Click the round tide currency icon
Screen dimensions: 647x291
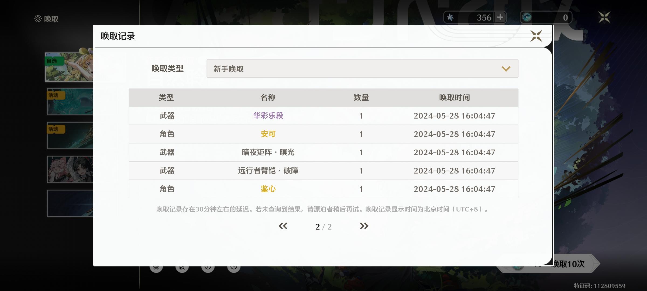(527, 18)
